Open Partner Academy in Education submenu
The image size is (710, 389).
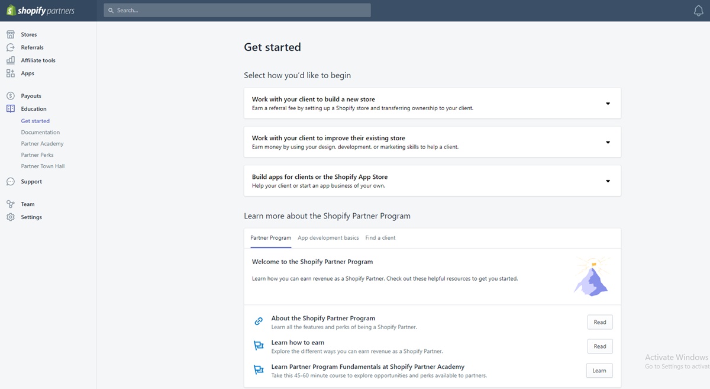[42, 144]
